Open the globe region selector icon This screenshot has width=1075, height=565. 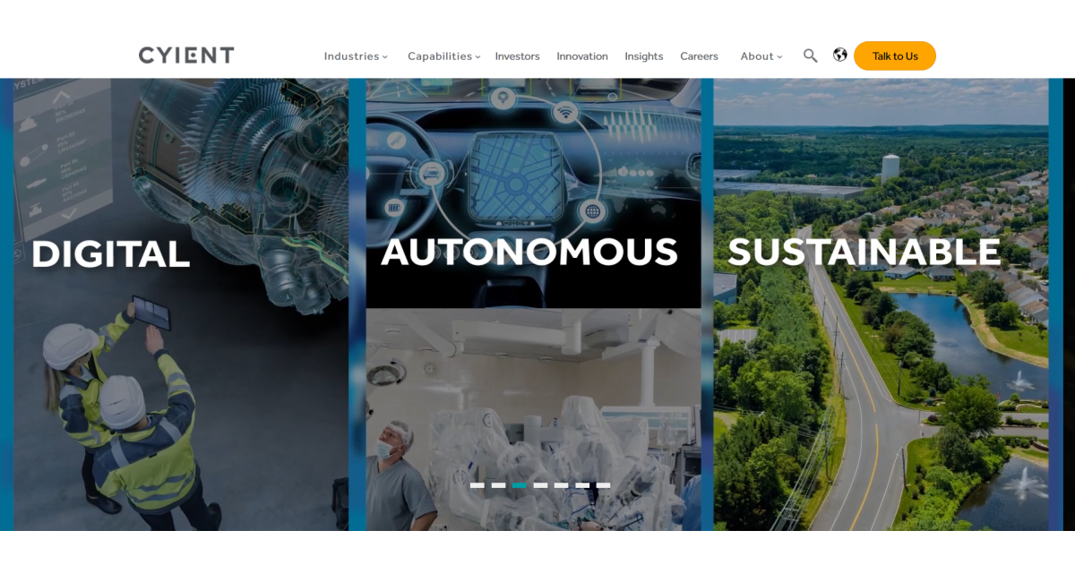(x=840, y=55)
